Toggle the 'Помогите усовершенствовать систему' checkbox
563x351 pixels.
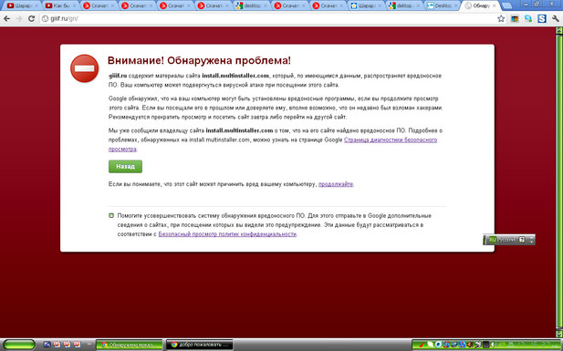[x=111, y=216]
